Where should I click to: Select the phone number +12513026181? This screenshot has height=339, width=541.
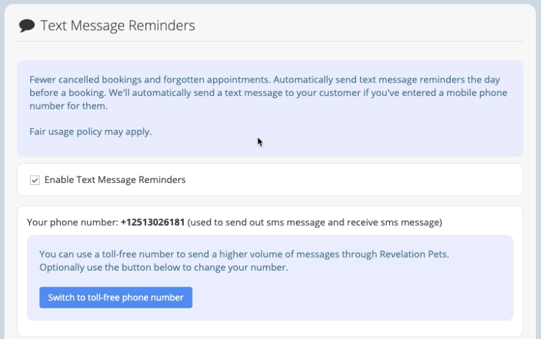coord(152,222)
